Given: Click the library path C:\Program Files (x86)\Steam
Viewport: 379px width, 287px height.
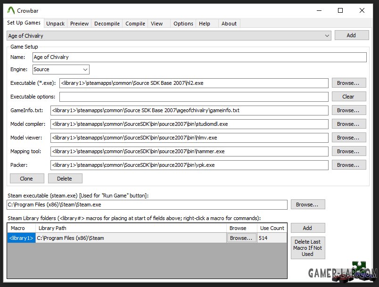Looking at the screenshot, I should tap(131, 238).
